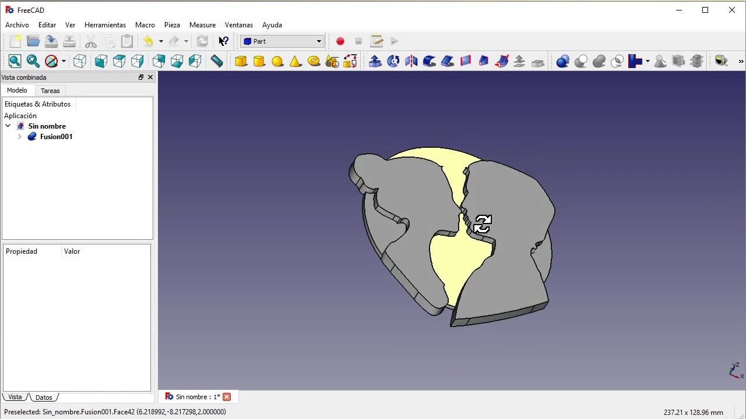Select the ruled surface tool
This screenshot has height=419, width=746.
click(x=466, y=61)
